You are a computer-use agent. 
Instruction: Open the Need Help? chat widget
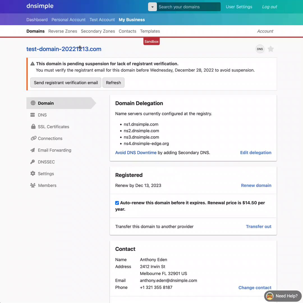[283, 296]
